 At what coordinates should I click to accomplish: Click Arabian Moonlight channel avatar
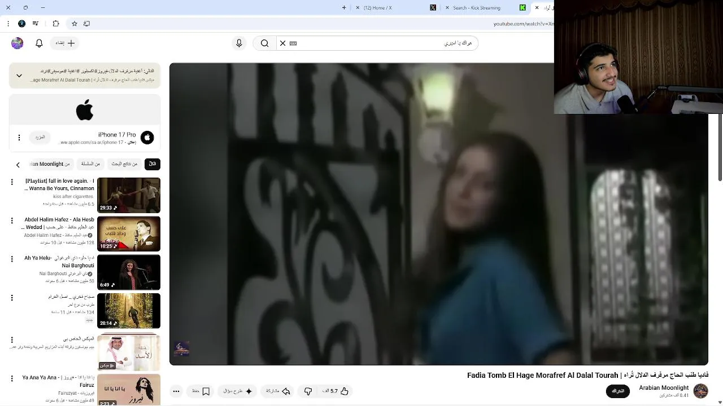click(x=700, y=391)
